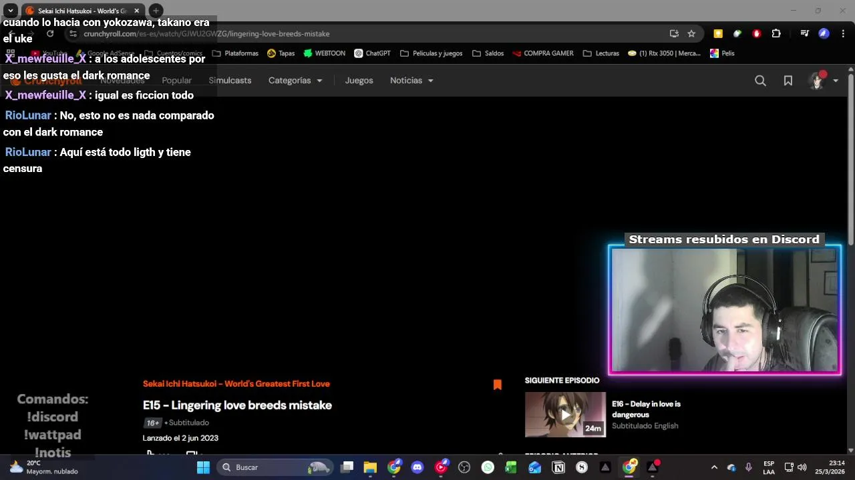Toggle bookmark star for this page
Viewport: 855px width, 480px height.
(x=691, y=33)
